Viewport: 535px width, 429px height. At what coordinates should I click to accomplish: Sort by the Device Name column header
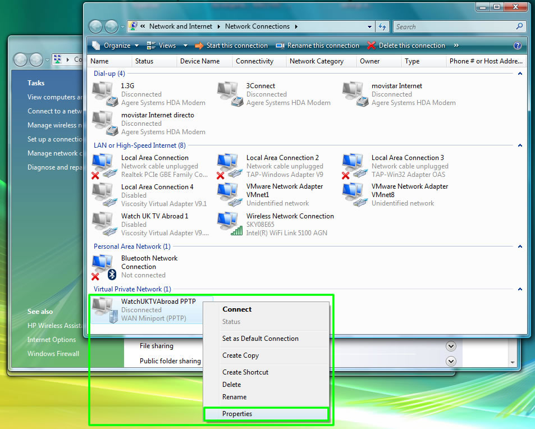tap(204, 61)
